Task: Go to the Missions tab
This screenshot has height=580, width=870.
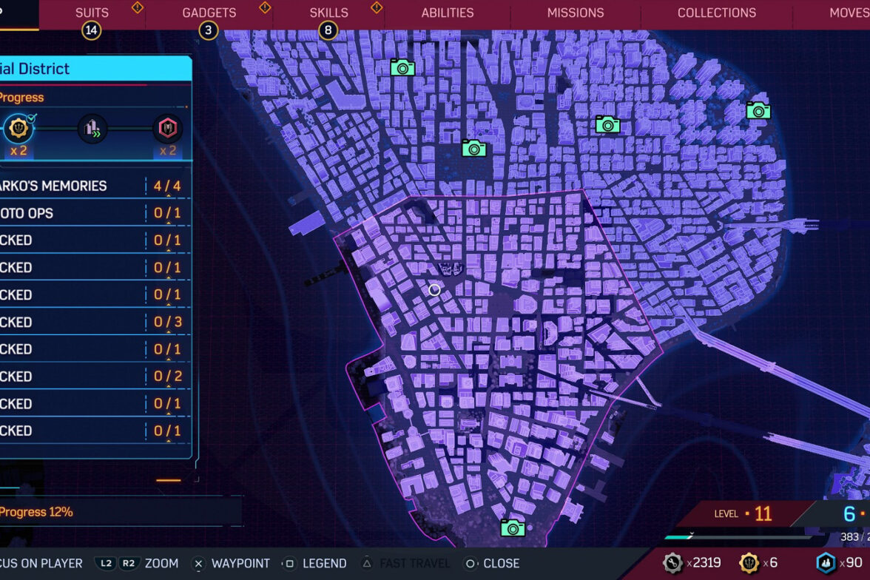Action: point(575,13)
